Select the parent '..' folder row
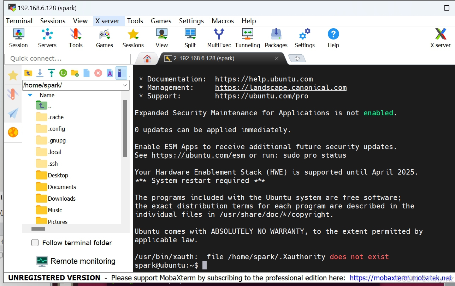Viewport: 455px width, 286px height. click(x=44, y=105)
